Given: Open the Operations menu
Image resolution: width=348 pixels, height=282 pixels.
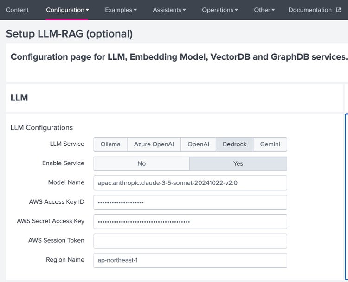Looking at the screenshot, I should coord(220,10).
